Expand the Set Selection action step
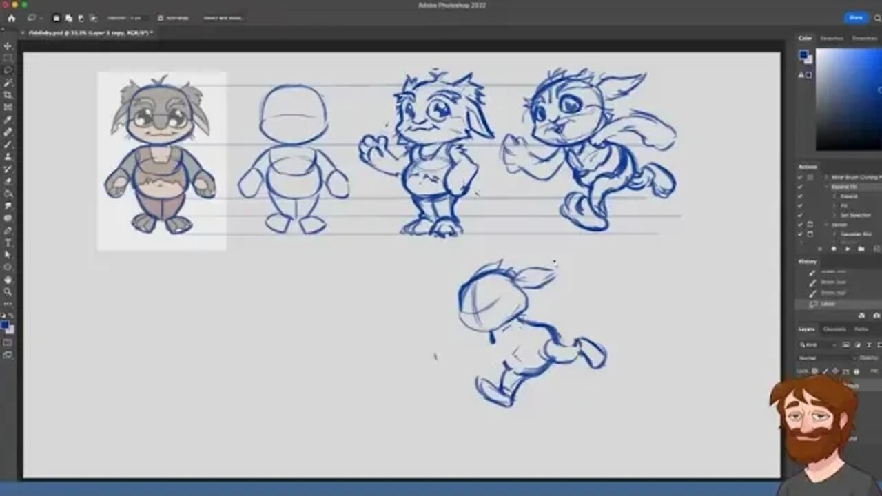Viewport: 882px width, 496px height. pos(835,215)
